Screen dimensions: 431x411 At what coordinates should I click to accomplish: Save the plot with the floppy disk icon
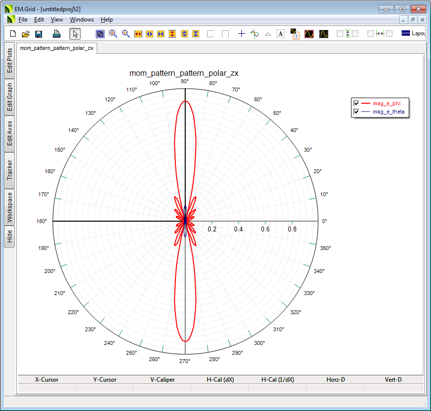point(39,34)
